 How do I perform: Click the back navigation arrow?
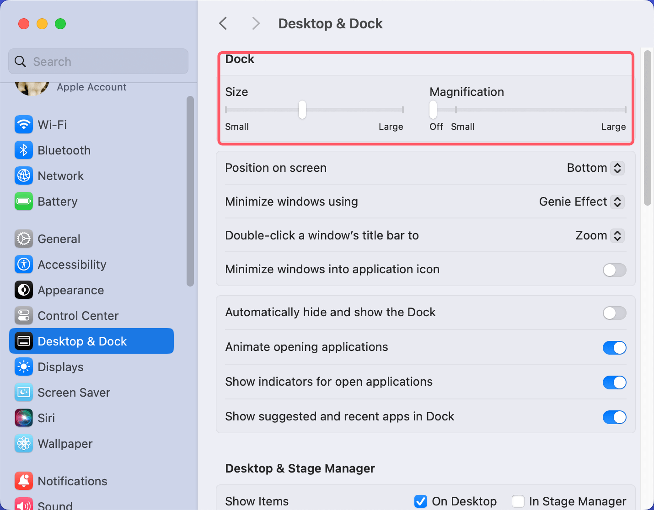tap(223, 23)
